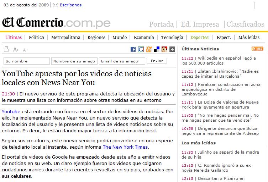Focus the Su nombre input field

pyautogui.click(x=26, y=61)
